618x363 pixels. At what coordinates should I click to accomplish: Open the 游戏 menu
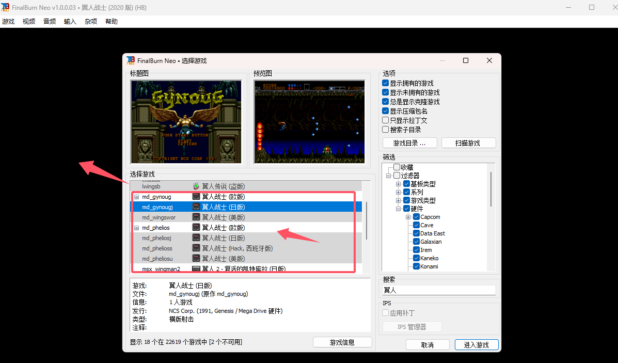[x=8, y=21]
